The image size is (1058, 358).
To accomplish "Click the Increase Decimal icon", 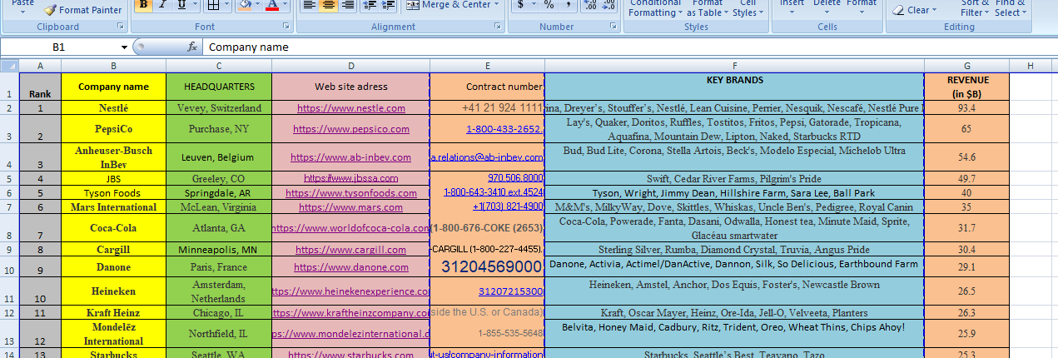I will 590,5.
